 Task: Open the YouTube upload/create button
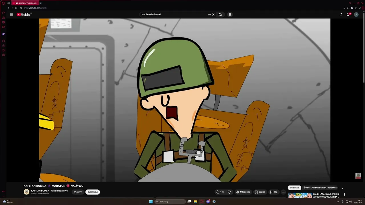click(x=341, y=15)
